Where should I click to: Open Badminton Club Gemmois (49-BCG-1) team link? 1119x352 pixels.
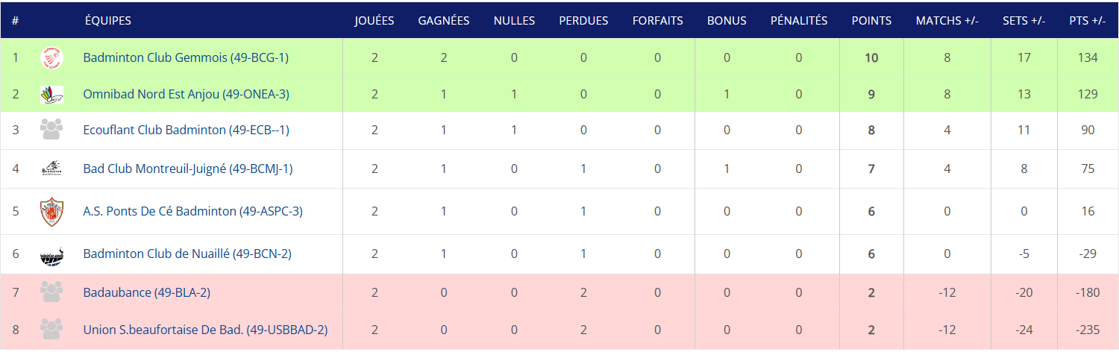186,57
